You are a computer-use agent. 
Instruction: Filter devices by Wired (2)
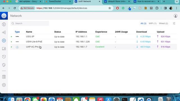pos(163,23)
